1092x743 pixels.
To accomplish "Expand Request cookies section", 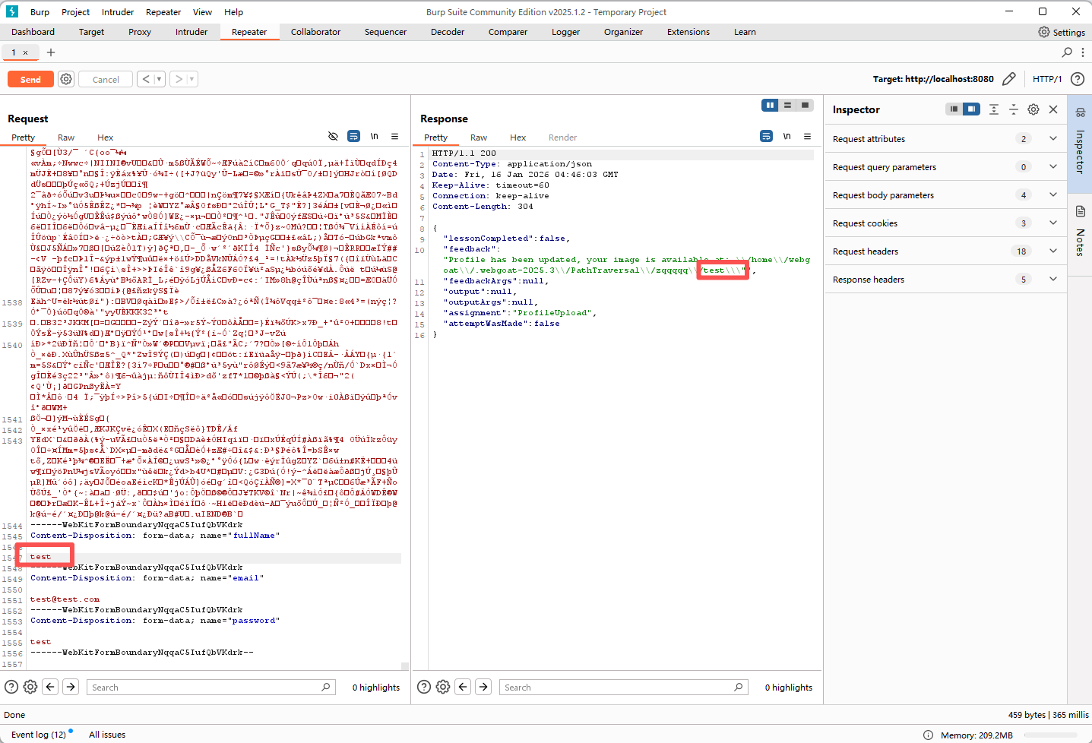I will click(x=1052, y=223).
